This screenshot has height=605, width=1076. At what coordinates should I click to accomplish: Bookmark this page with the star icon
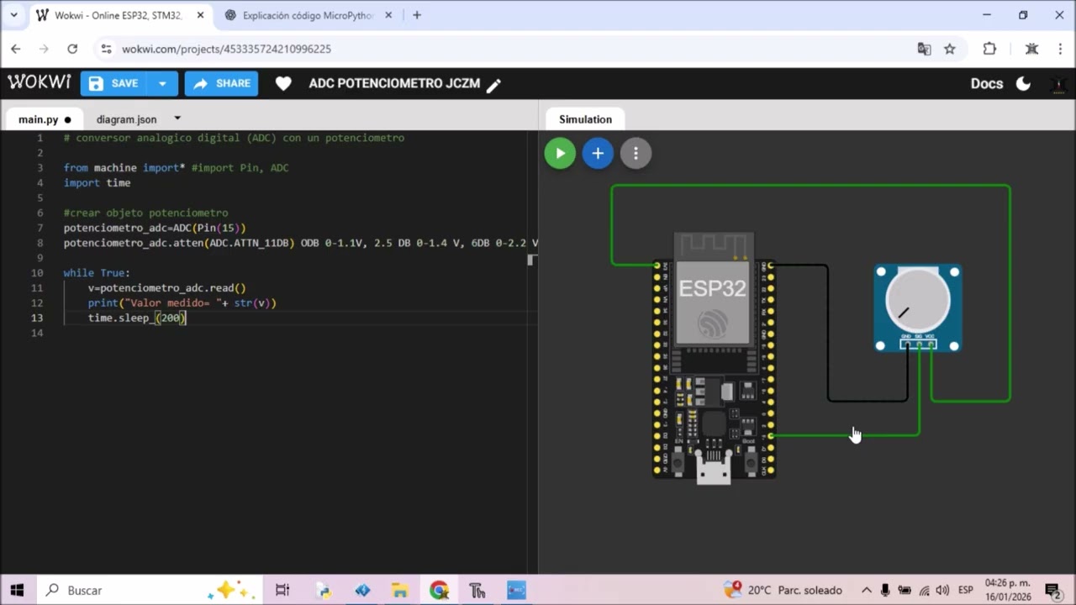click(x=950, y=49)
